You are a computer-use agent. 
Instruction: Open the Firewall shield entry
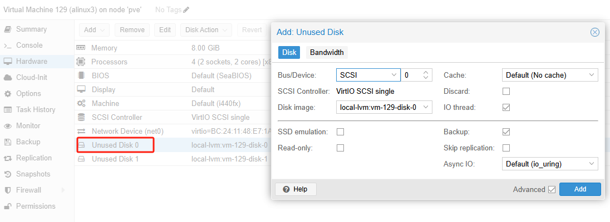click(x=28, y=190)
